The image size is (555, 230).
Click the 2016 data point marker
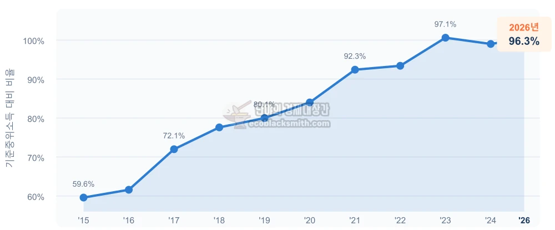click(x=129, y=190)
